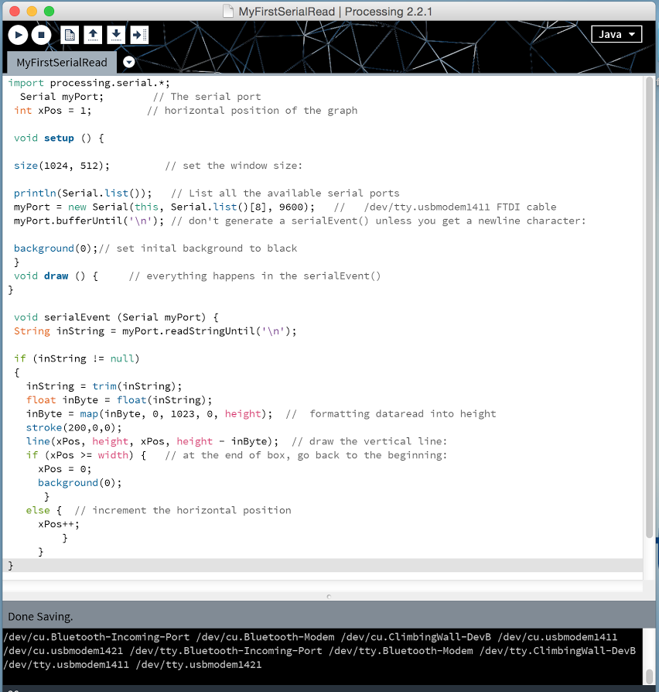This screenshot has height=692, width=659.
Task: Click the 'Done Saving.' status message
Action: pyautogui.click(x=40, y=617)
